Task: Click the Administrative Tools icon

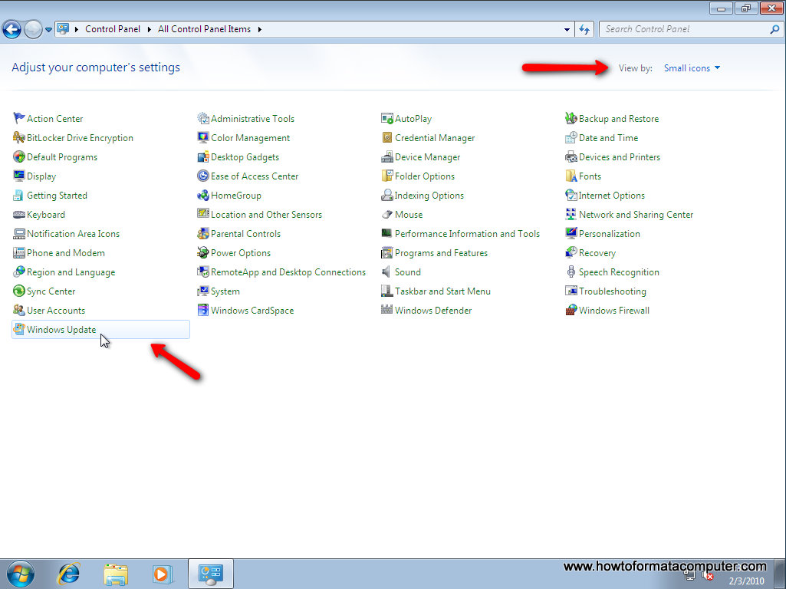Action: (203, 118)
